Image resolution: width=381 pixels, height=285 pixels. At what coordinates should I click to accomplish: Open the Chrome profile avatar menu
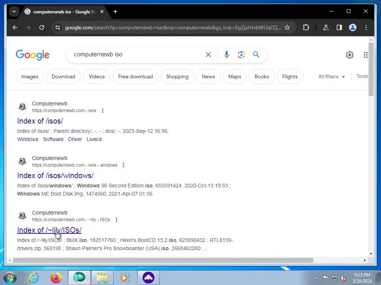click(353, 27)
